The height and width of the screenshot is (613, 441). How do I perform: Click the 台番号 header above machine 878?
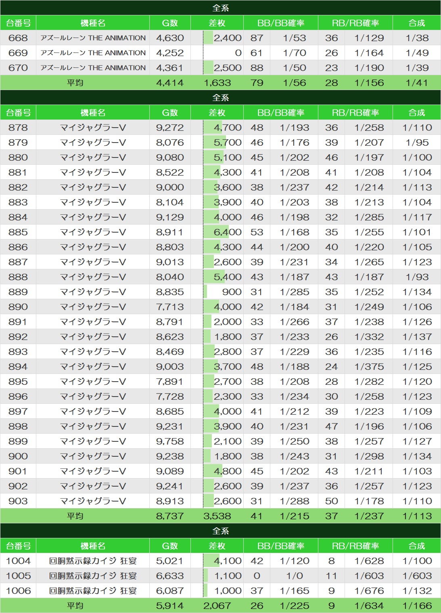(x=18, y=113)
